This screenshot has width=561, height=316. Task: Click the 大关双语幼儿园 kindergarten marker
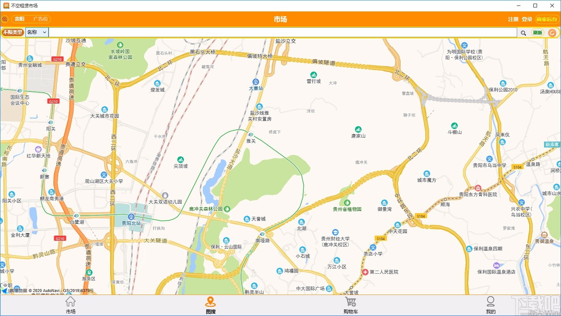(165, 195)
